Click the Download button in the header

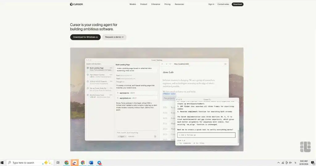pos(237,4)
